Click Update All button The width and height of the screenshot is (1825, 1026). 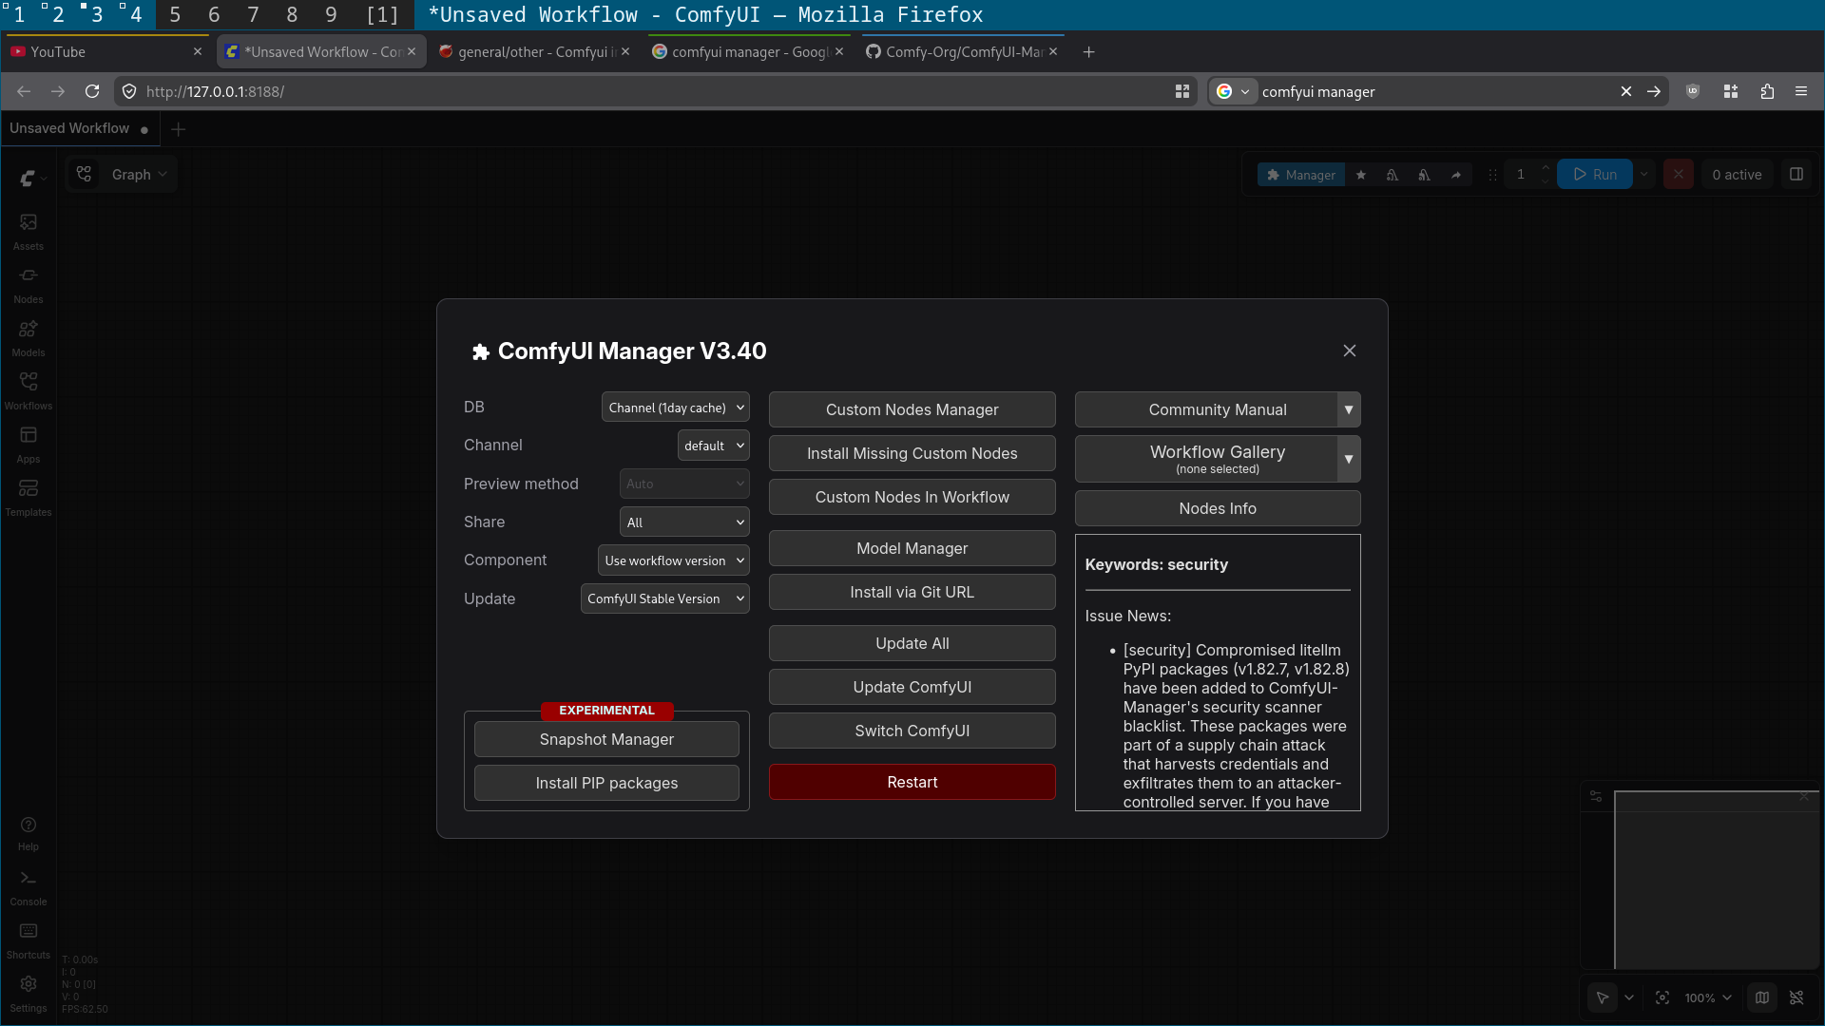912,643
